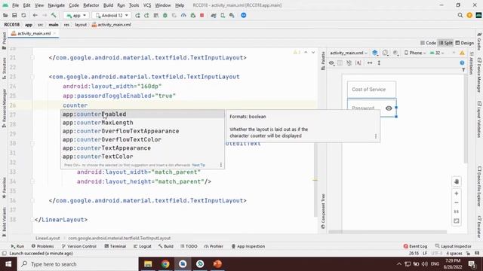Image resolution: width=483 pixels, height=271 pixels.
Task: Click the yellow warning icon in design panel
Action: (462, 53)
